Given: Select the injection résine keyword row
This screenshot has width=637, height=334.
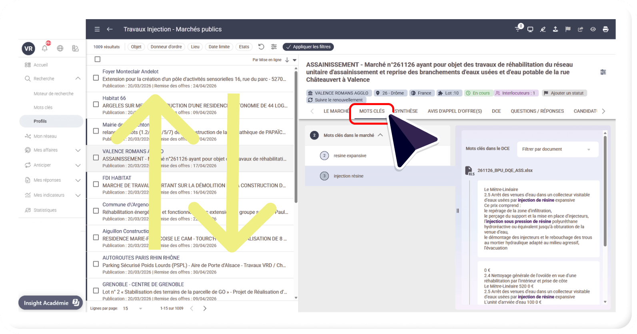Looking at the screenshot, I should pyautogui.click(x=348, y=176).
